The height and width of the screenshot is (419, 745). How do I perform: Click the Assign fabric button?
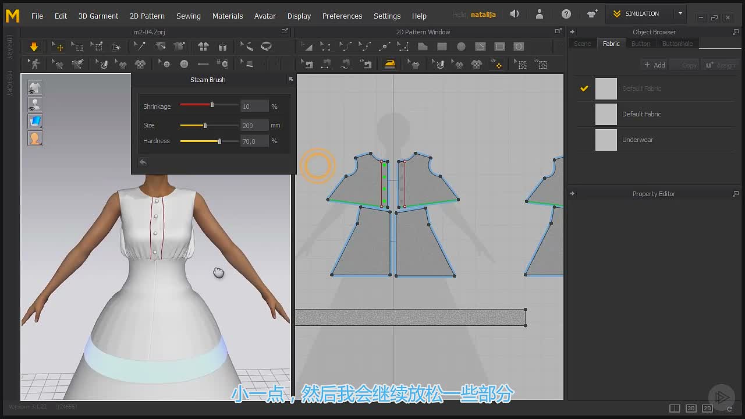tap(721, 65)
